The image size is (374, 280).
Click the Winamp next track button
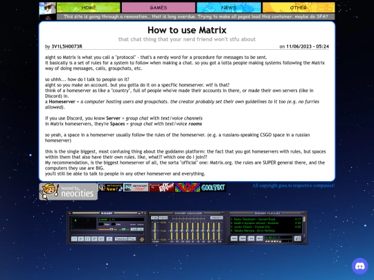pos(101,239)
